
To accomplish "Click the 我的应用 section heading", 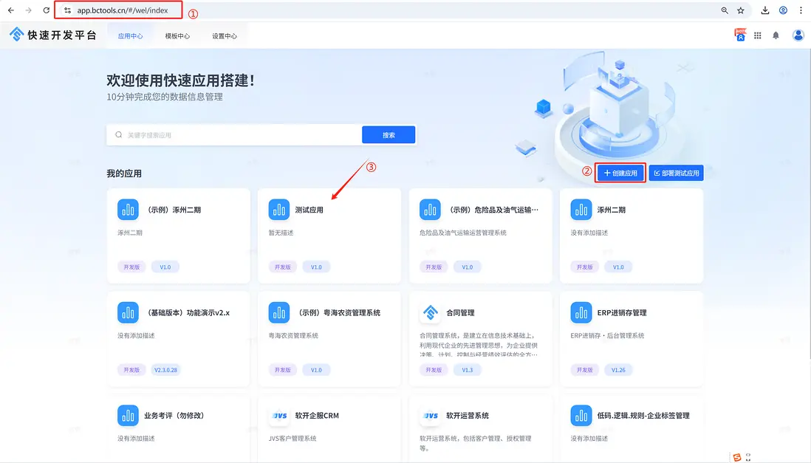I will click(x=124, y=174).
